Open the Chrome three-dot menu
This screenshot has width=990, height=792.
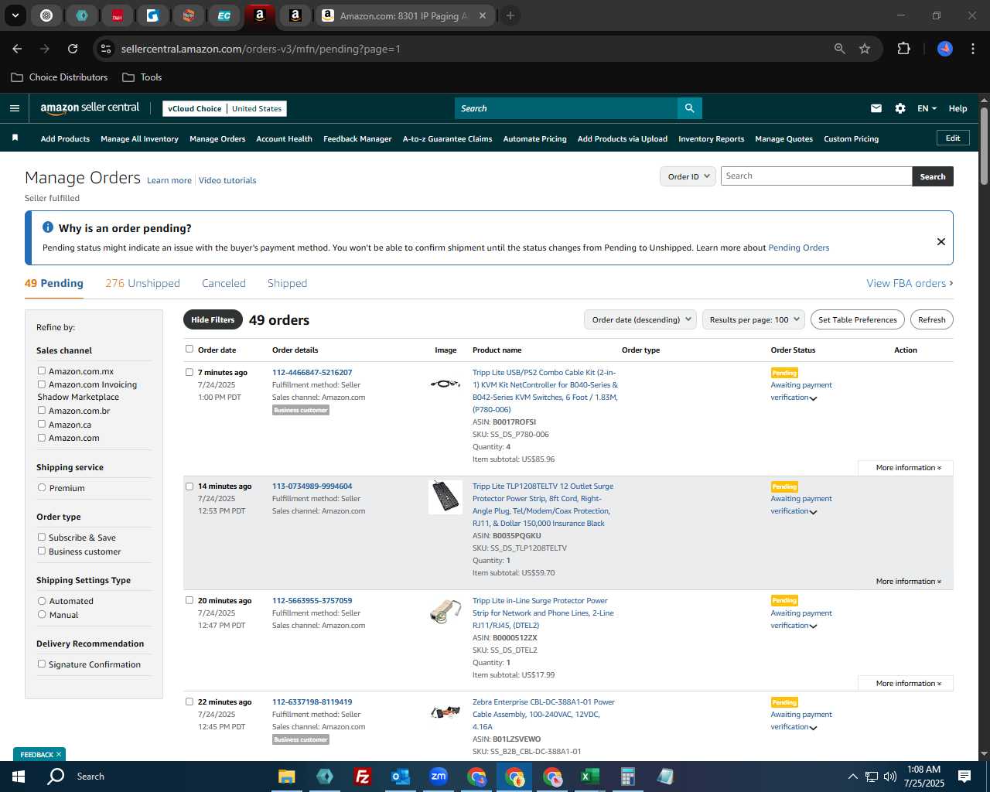pyautogui.click(x=971, y=49)
